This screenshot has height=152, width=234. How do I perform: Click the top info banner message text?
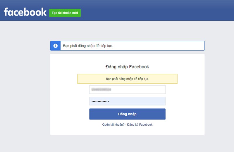point(88,46)
